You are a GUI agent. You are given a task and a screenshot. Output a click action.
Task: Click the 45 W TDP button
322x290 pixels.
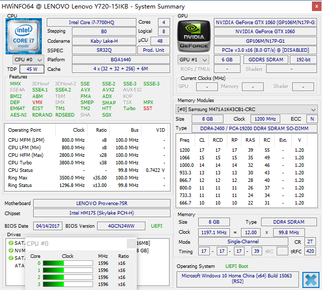pos(32,69)
